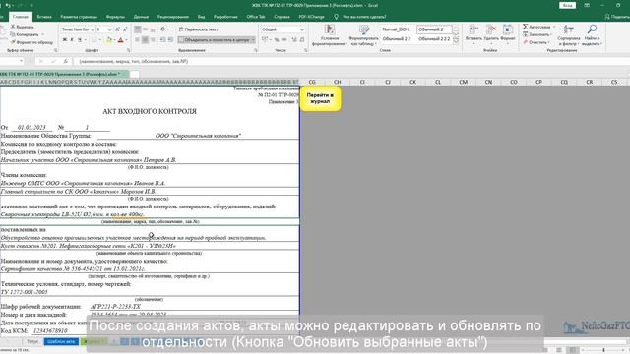The height and width of the screenshot is (354, 630).
Task: Click the yellow Перейти в журнал button
Action: coord(320,98)
